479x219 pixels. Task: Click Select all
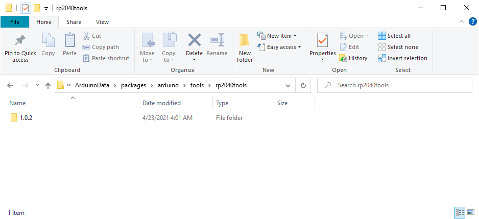pos(394,36)
